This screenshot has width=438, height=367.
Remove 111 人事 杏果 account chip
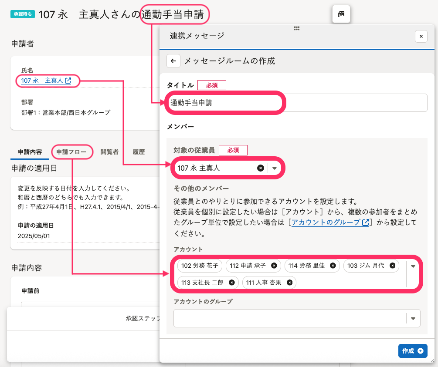tap(289, 283)
